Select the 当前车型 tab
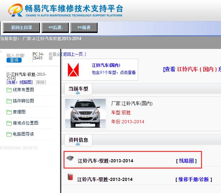Screen dimensions: 221x193 pyautogui.click(x=78, y=89)
